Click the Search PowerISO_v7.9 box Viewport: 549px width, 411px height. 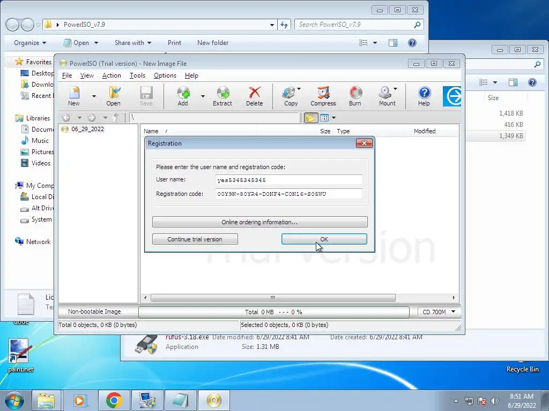[x=359, y=25]
